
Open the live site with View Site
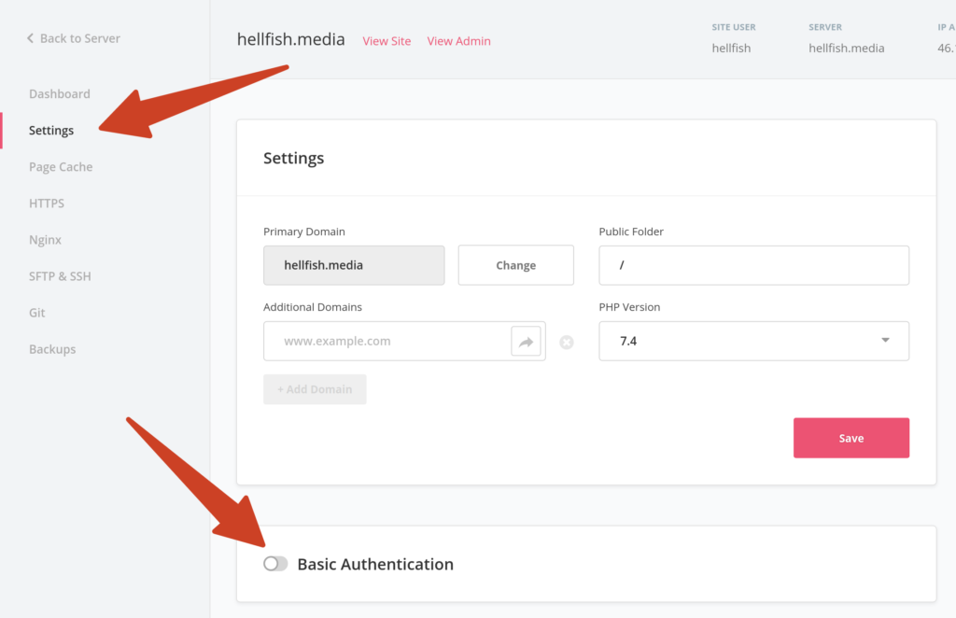(x=387, y=40)
